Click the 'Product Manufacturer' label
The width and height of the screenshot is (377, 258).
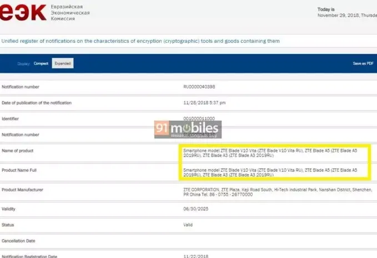tap(22, 190)
